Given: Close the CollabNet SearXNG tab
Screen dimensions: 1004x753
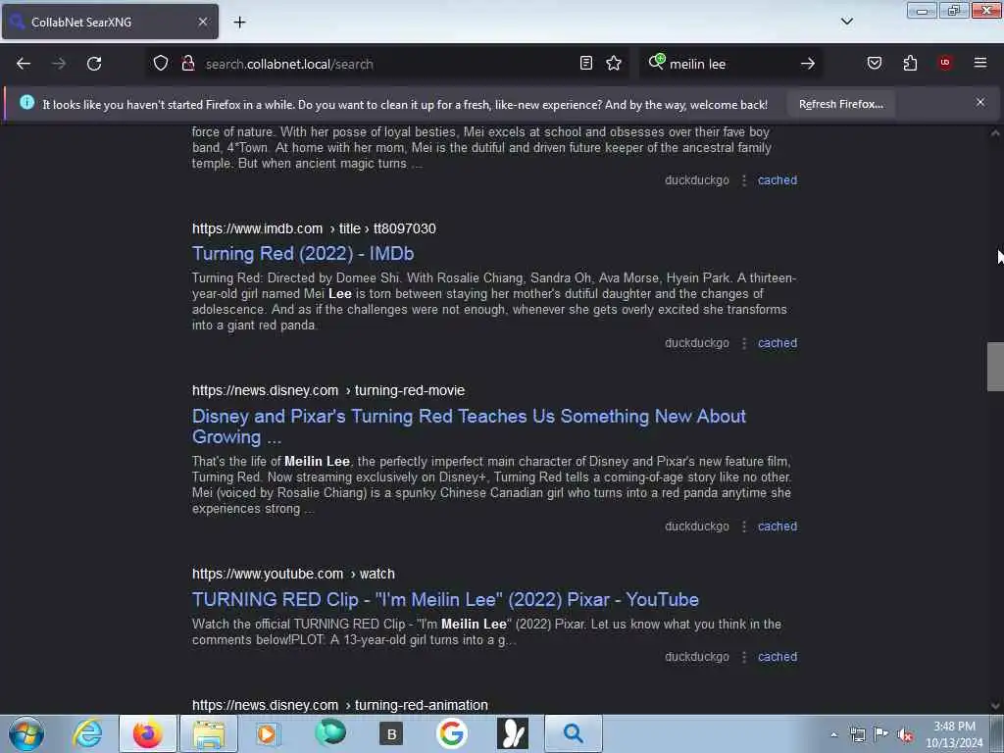Looking at the screenshot, I should [x=203, y=22].
